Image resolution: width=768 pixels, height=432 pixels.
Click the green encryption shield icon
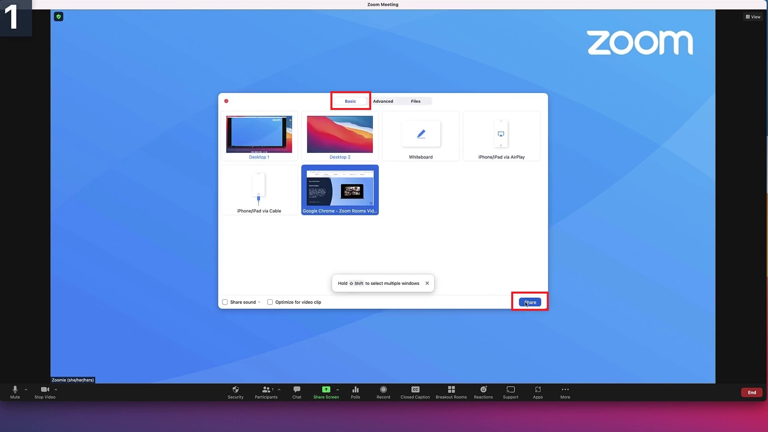click(x=58, y=16)
